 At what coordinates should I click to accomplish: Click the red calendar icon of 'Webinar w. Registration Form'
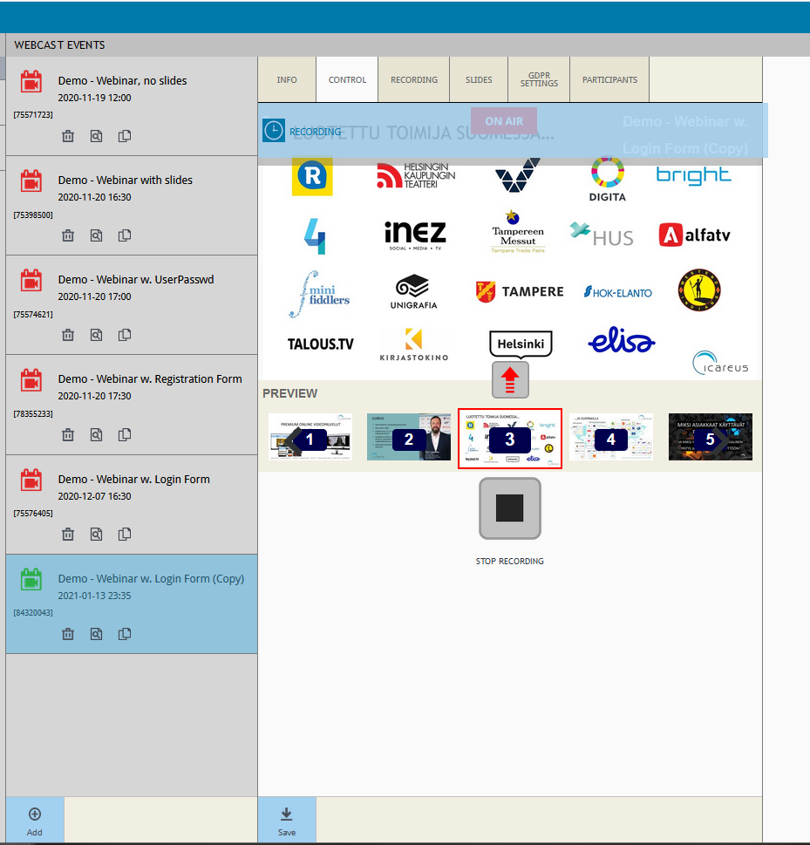coord(31,380)
